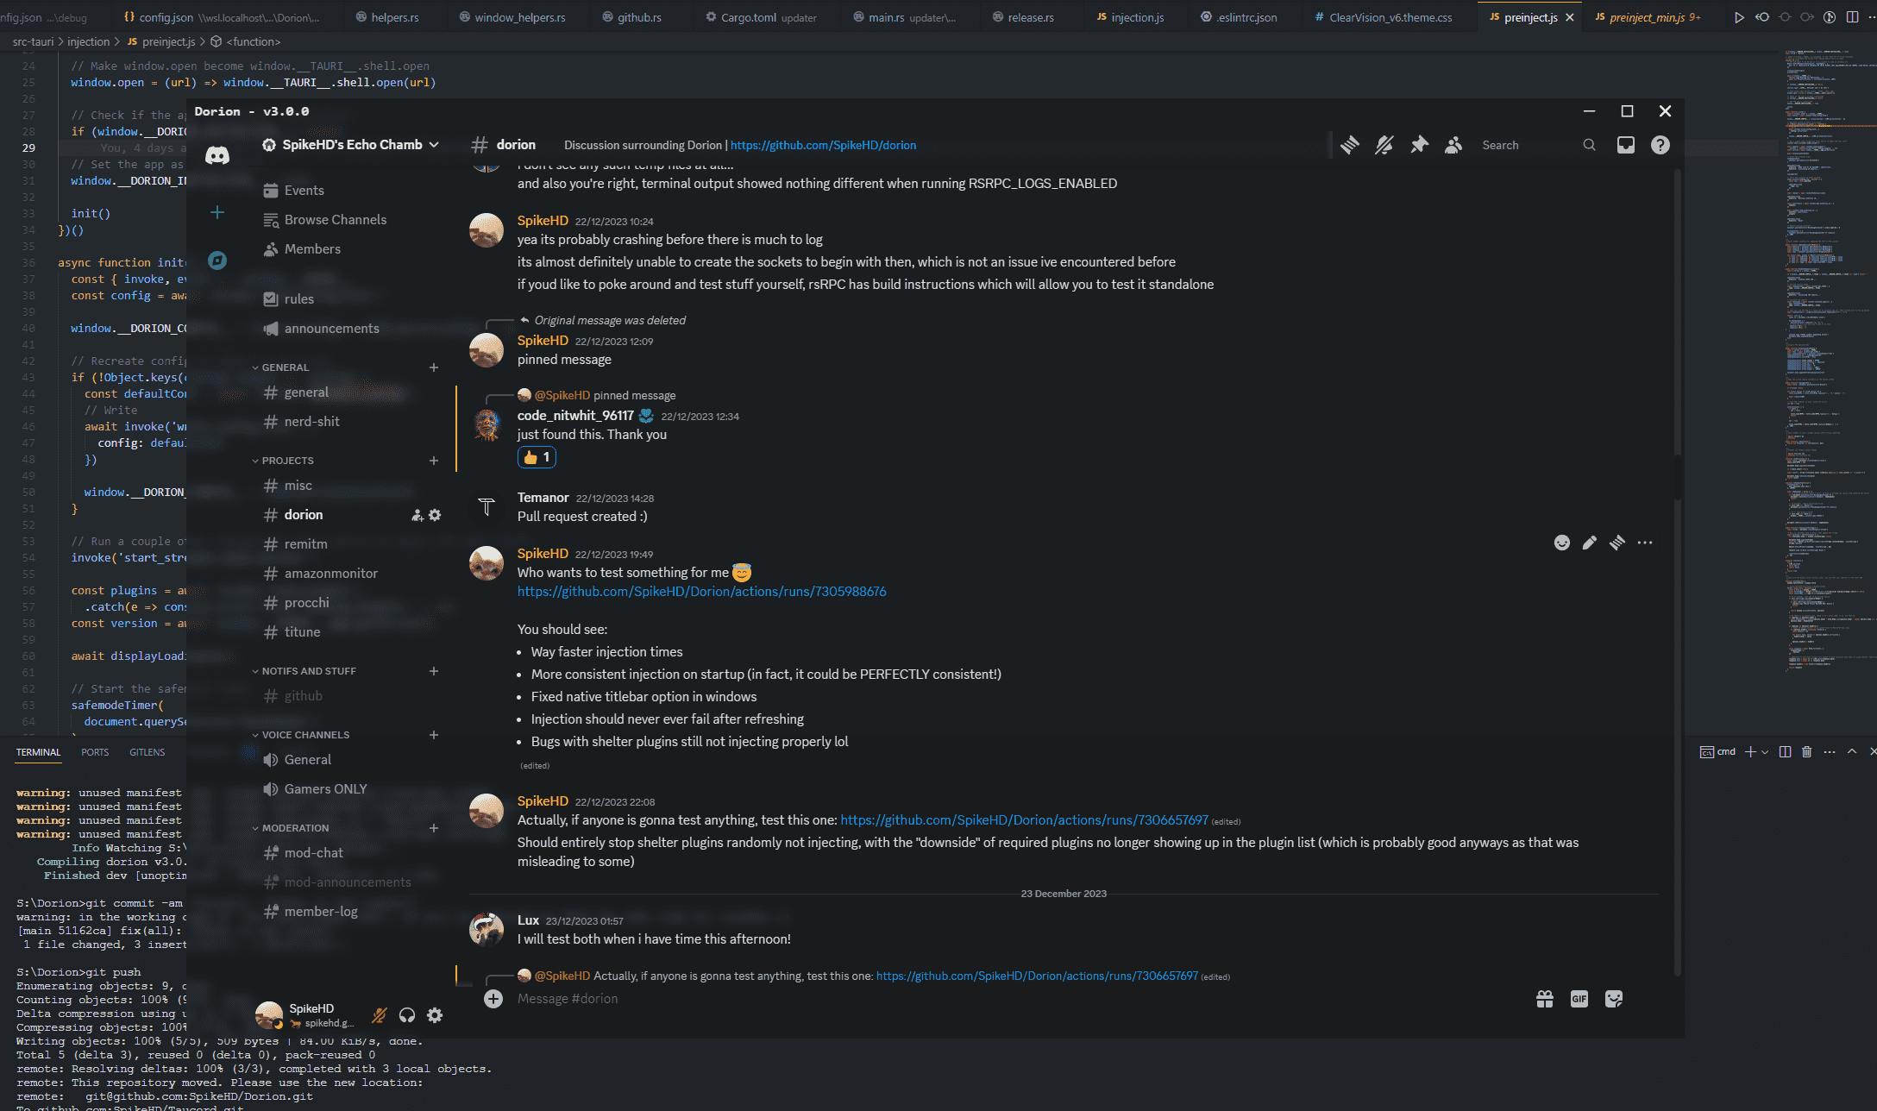The width and height of the screenshot is (1877, 1111).
Task: Click the thumbs up reaction button
Action: [x=537, y=457]
